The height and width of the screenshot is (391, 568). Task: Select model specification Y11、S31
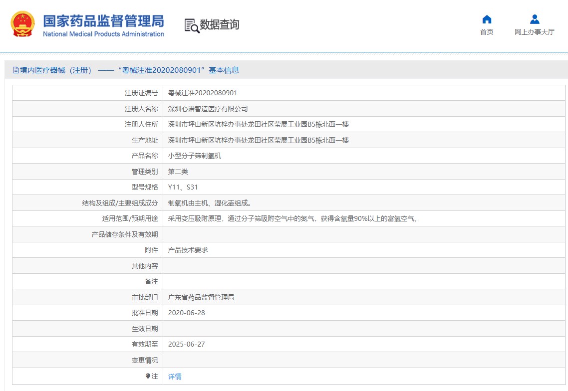click(x=183, y=187)
